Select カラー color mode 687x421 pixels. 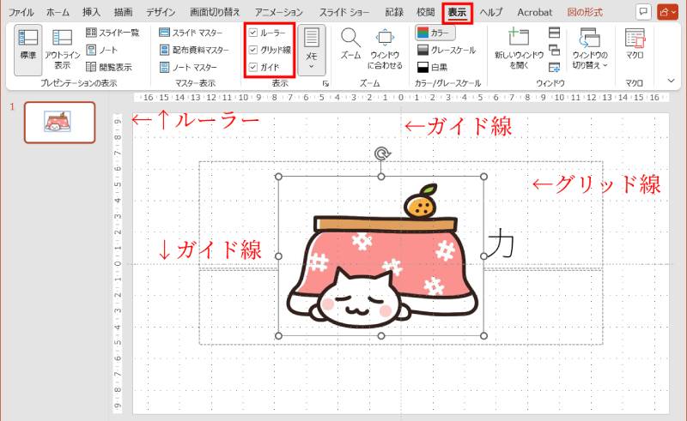pyautogui.click(x=435, y=33)
